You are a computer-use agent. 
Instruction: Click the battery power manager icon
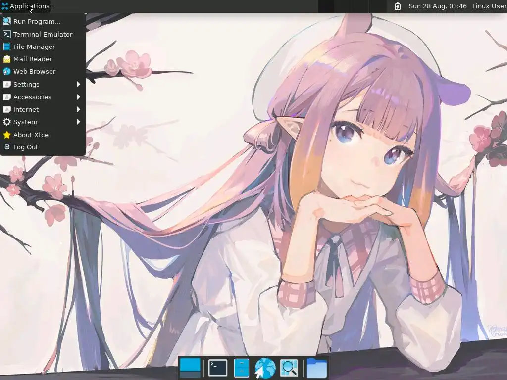(x=398, y=6)
